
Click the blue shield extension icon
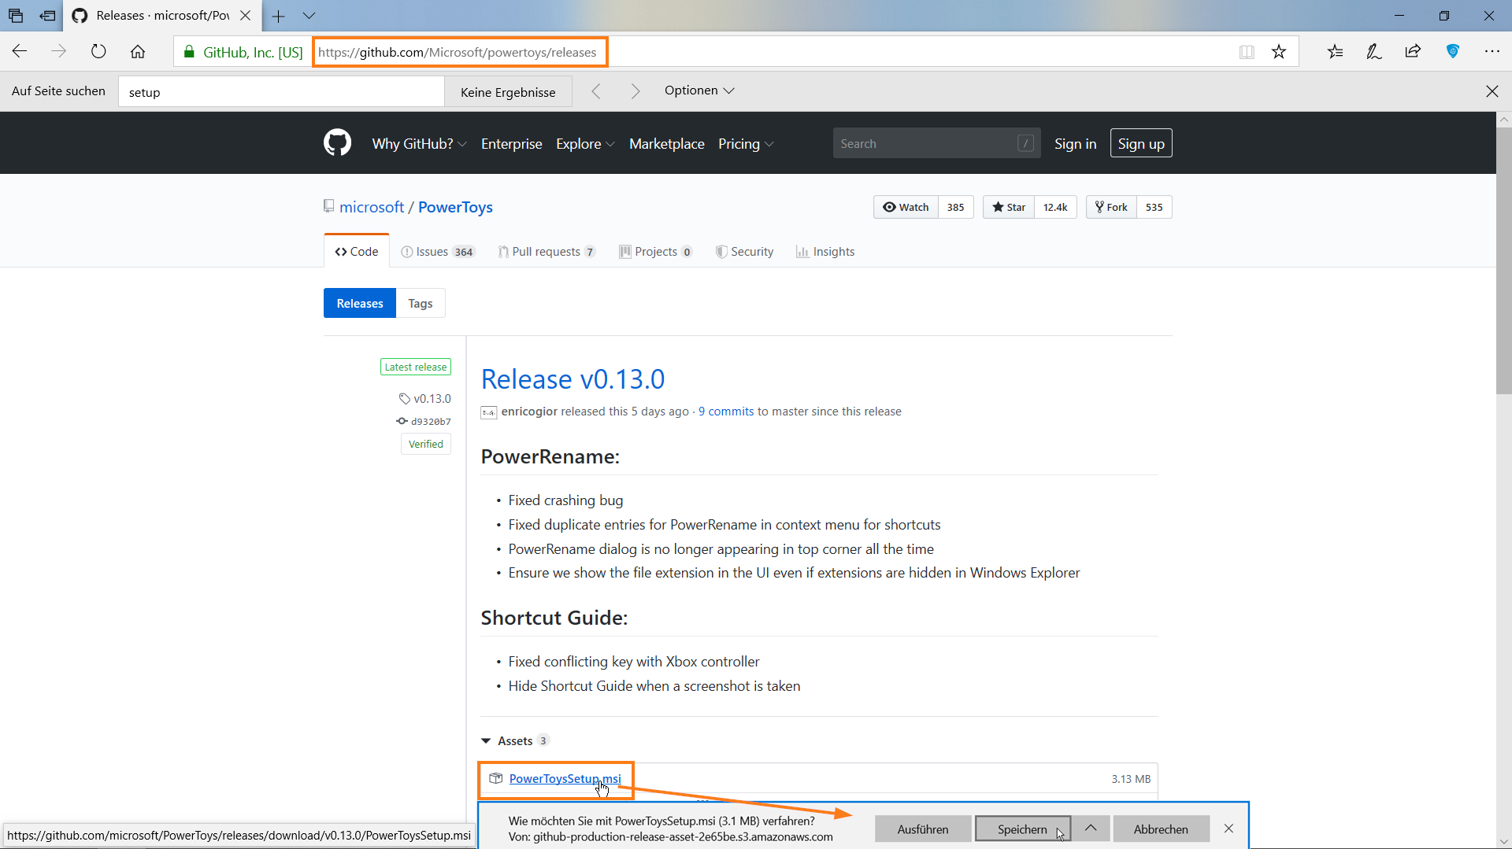click(1453, 52)
